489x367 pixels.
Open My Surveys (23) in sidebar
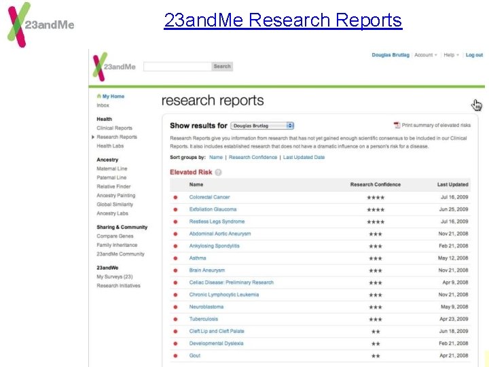pos(115,277)
